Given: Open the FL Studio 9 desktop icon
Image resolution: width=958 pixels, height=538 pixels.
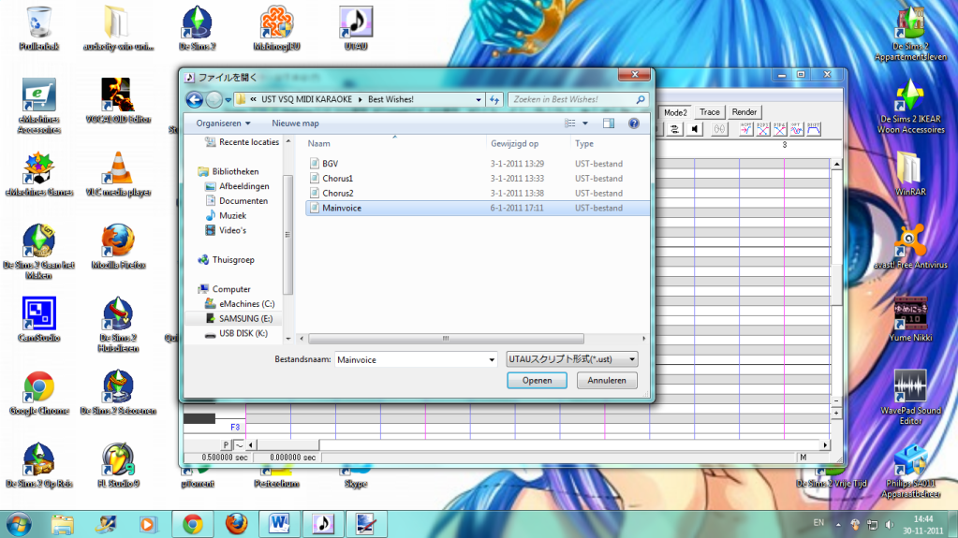Looking at the screenshot, I should tap(118, 458).
